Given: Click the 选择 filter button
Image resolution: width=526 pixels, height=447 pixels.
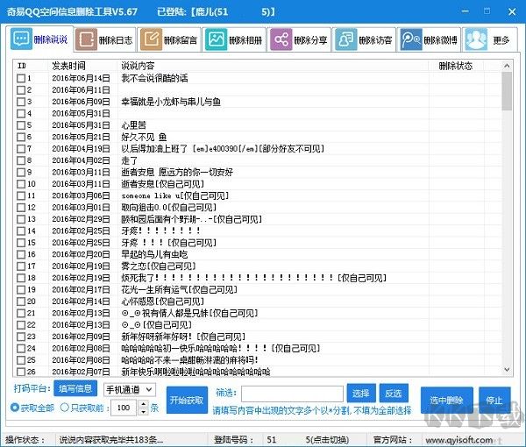Looking at the screenshot, I should (360, 393).
